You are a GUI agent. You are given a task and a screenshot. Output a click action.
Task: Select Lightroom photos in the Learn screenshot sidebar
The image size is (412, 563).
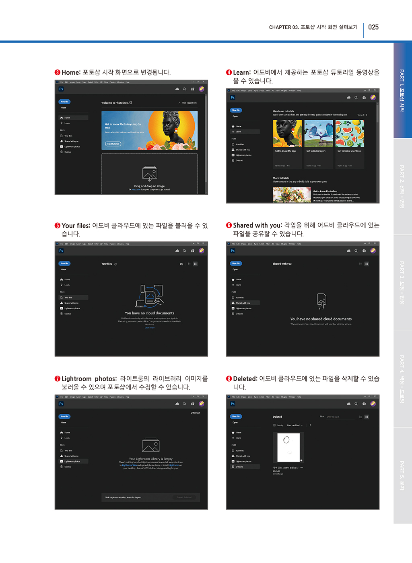(245, 155)
